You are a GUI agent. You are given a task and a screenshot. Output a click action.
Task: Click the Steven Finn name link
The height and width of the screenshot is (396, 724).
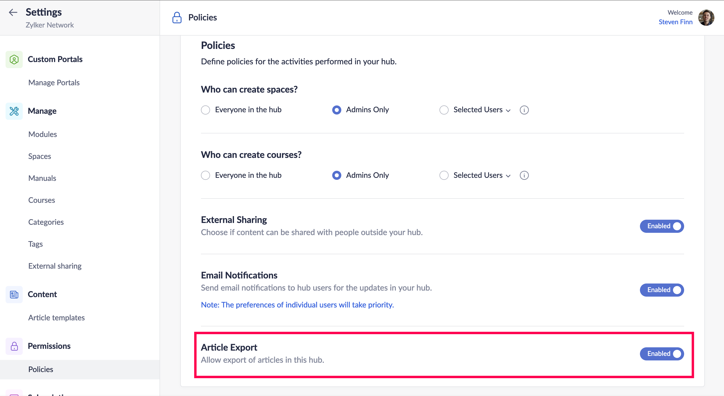tap(675, 22)
